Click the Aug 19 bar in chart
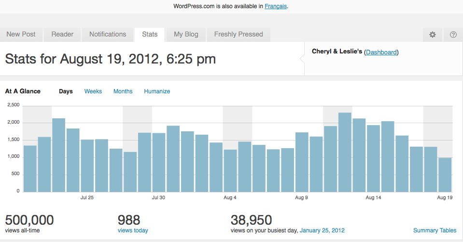Screen dimensions: 463x242 (445, 175)
